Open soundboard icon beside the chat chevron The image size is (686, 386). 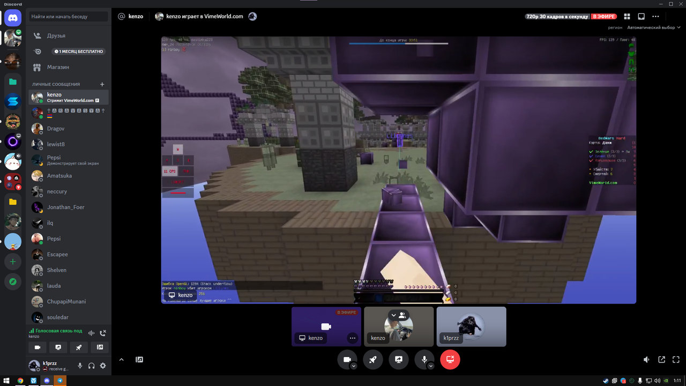click(139, 360)
